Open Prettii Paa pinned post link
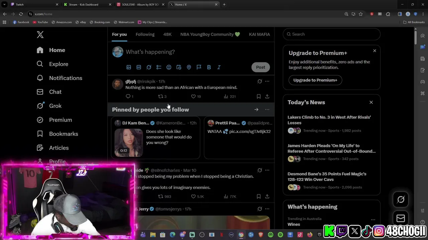The height and width of the screenshot is (240, 428). [250, 131]
